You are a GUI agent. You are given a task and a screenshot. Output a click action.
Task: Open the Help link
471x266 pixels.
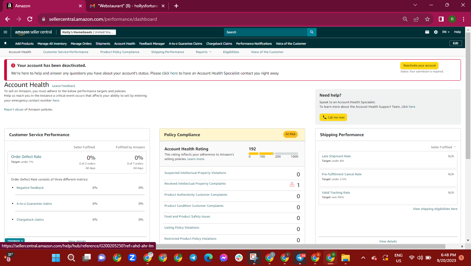[457, 32]
